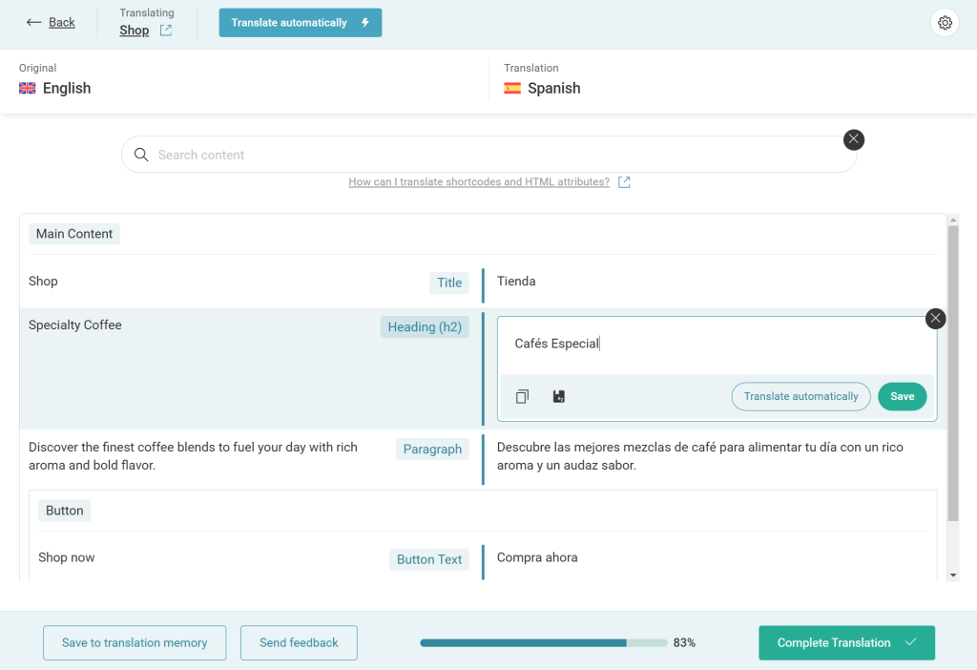Open settings via the gear icon

pyautogui.click(x=944, y=22)
